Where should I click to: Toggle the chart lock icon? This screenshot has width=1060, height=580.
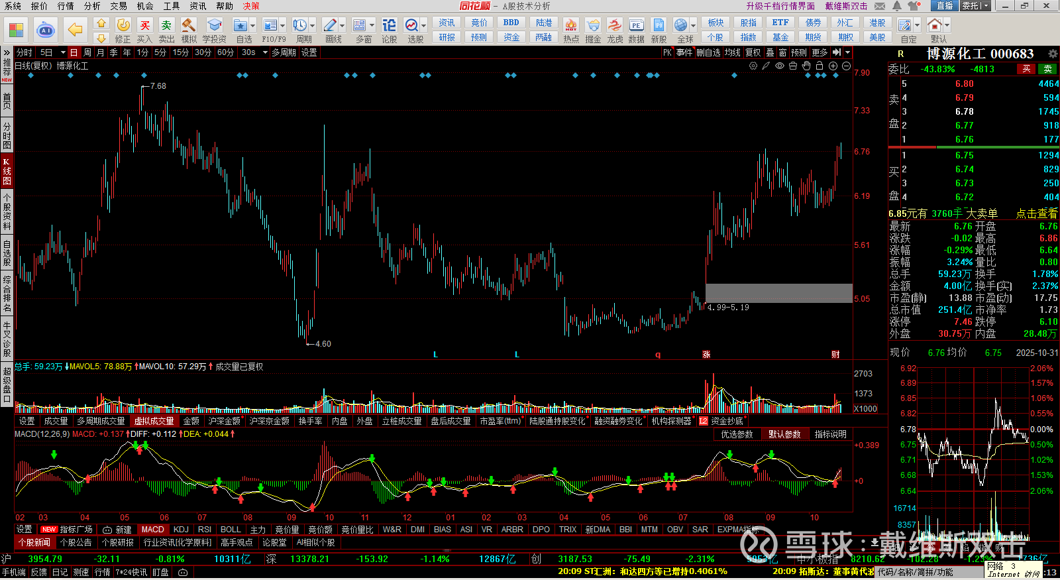(x=820, y=66)
